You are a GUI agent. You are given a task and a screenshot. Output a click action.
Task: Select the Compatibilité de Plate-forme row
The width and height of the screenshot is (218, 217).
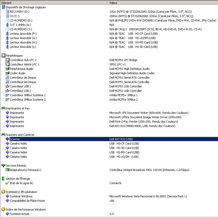click(109, 201)
